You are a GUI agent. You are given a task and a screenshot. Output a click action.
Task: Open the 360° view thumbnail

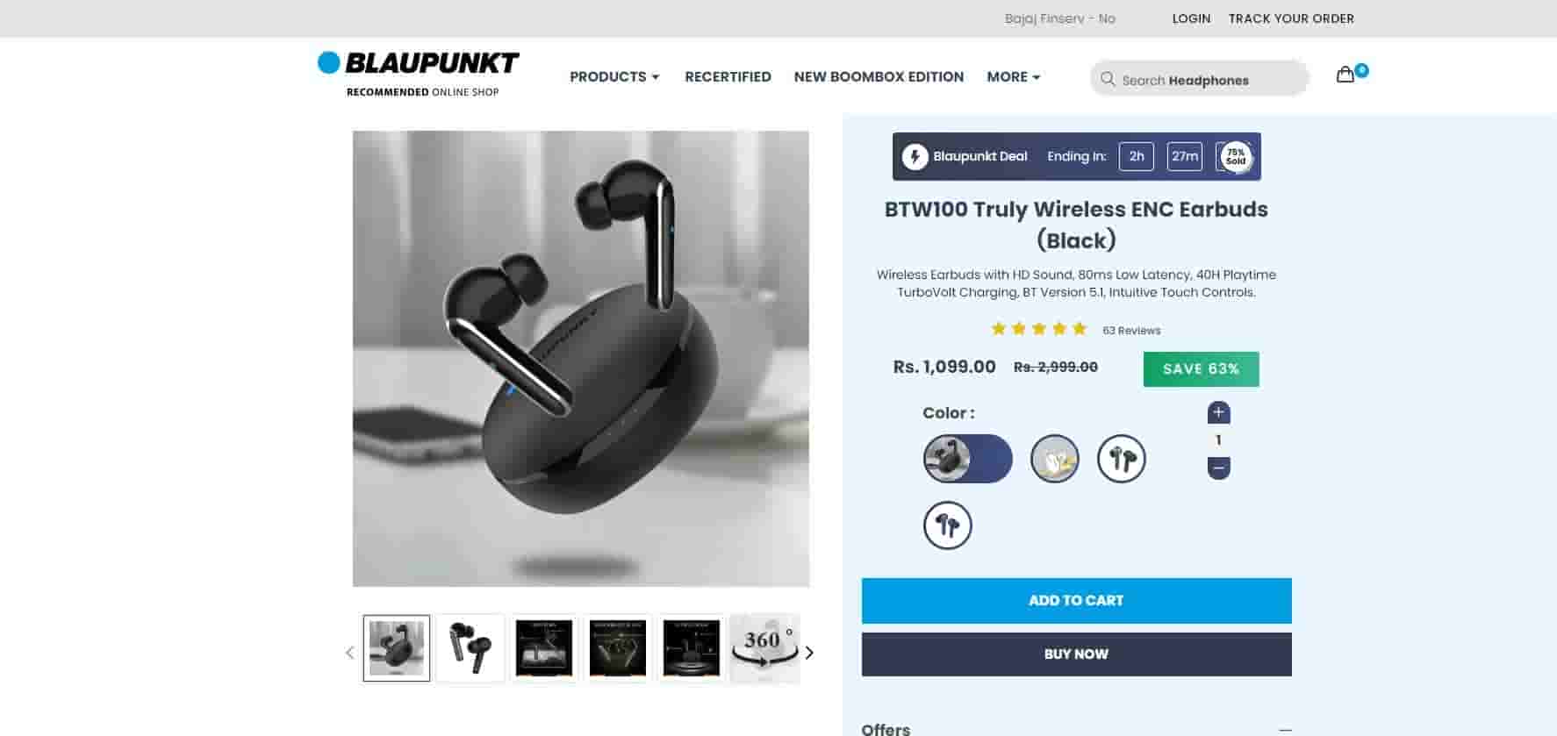(764, 648)
